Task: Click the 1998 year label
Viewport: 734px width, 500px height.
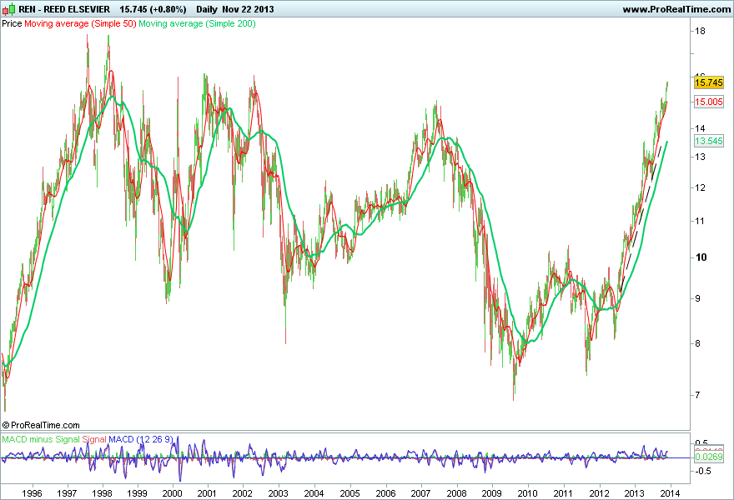Action: tap(102, 493)
